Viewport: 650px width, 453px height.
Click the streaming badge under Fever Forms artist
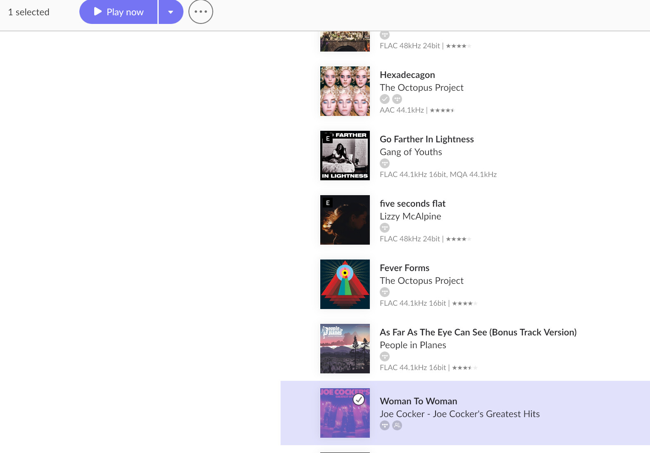click(x=385, y=292)
